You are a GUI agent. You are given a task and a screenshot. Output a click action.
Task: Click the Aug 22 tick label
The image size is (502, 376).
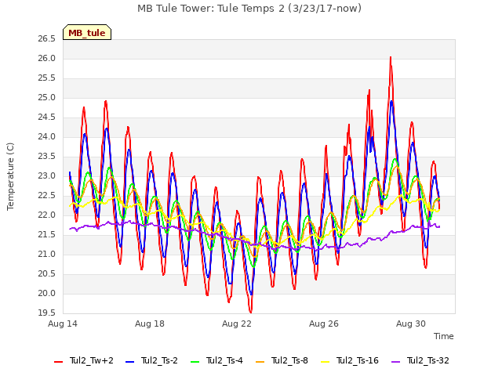237,324
